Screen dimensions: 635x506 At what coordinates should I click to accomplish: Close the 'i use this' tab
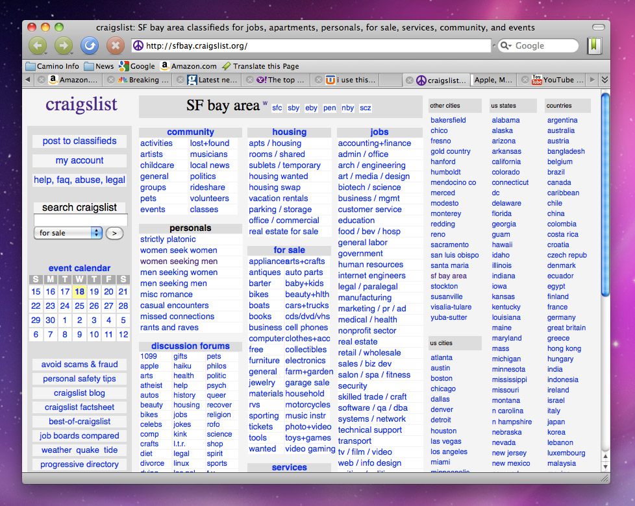(x=319, y=80)
